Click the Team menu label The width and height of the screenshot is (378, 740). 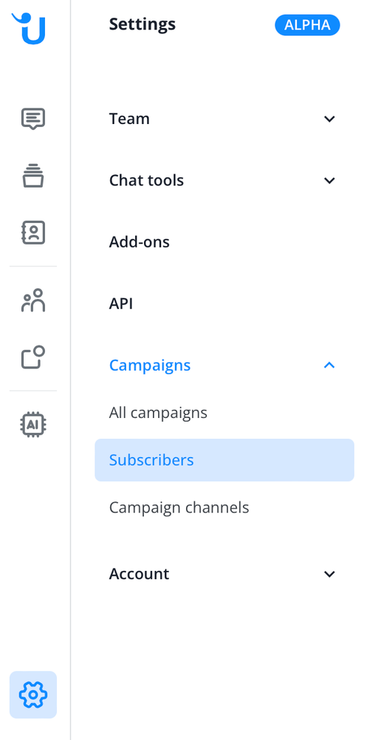pyautogui.click(x=129, y=119)
